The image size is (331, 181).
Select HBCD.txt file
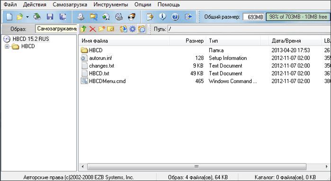pos(99,73)
